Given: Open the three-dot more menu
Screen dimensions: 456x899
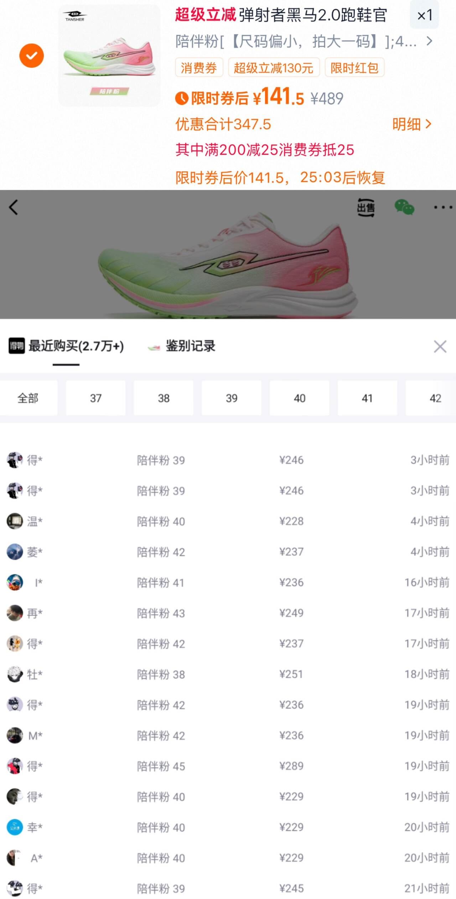Looking at the screenshot, I should tap(443, 207).
